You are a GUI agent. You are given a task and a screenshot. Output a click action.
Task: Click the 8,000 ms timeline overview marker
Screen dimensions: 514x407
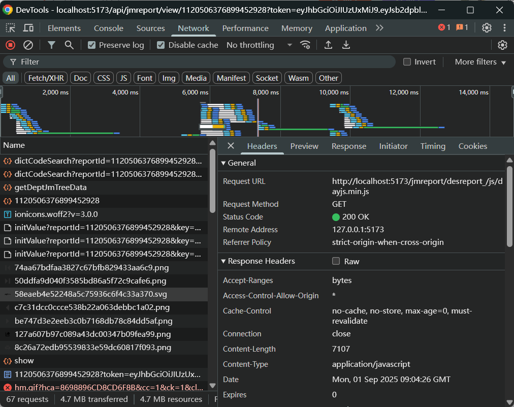point(266,92)
